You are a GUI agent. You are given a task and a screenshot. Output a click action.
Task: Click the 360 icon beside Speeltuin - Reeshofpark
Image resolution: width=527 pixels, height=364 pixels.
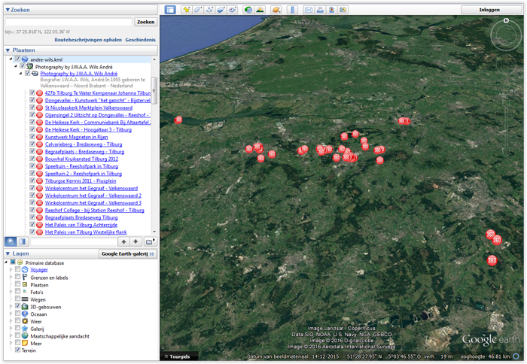point(39,166)
